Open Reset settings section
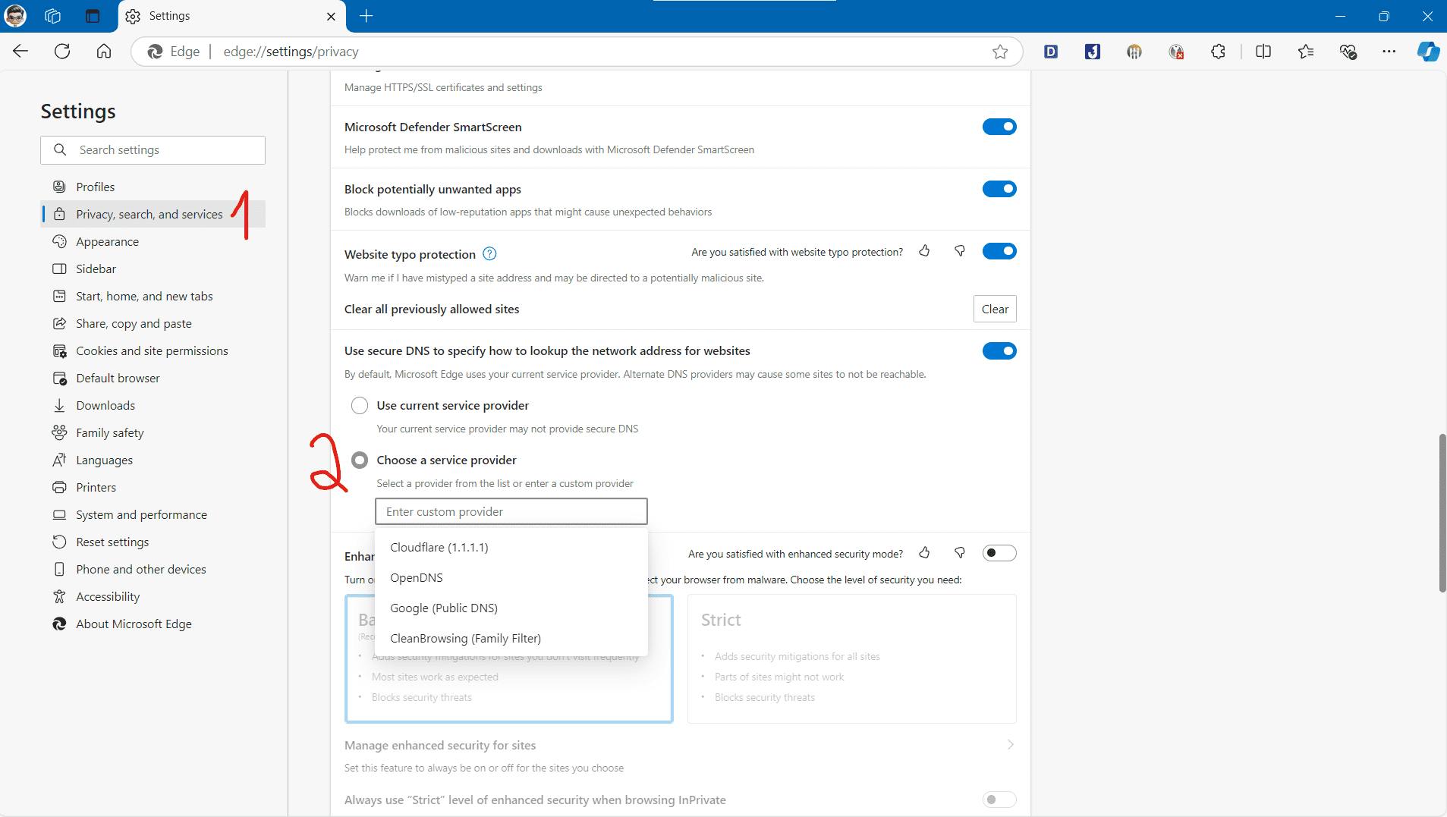This screenshot has width=1447, height=817. point(153,542)
